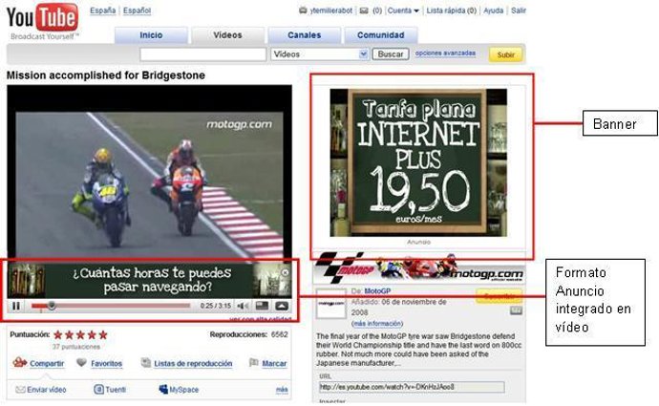Expand description with más información
The height and width of the screenshot is (406, 659).
tap(377, 324)
